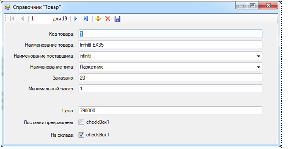Image resolution: width=292 pixels, height=149 pixels.
Task: Click the "Наименование товара" text field
Action: 170,45
